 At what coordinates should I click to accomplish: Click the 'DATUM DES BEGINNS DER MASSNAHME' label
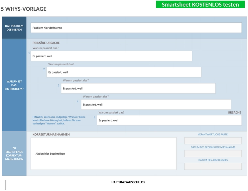point(213,147)
